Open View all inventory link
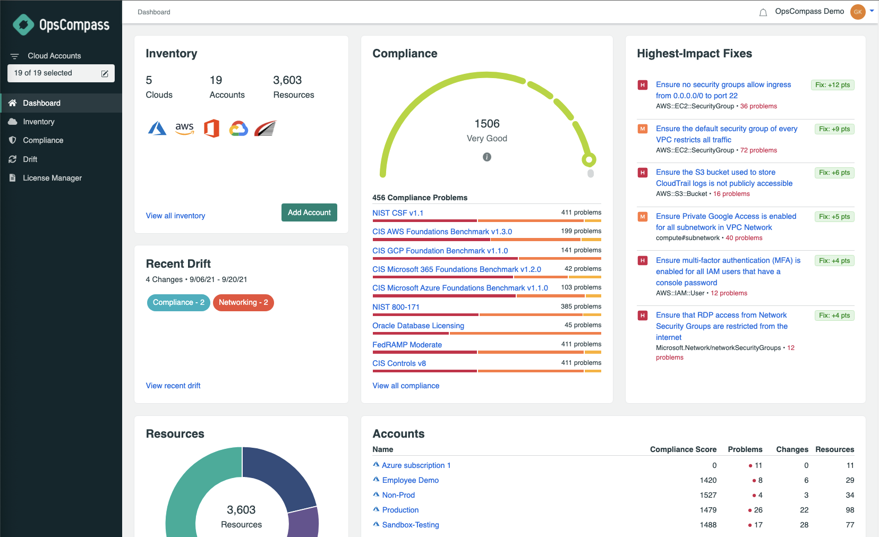The height and width of the screenshot is (537, 879). [x=175, y=216]
